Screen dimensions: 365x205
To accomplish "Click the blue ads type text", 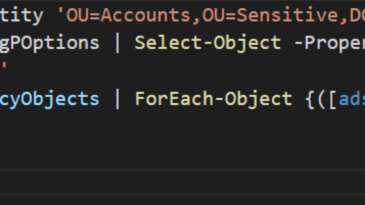I will tap(352, 99).
